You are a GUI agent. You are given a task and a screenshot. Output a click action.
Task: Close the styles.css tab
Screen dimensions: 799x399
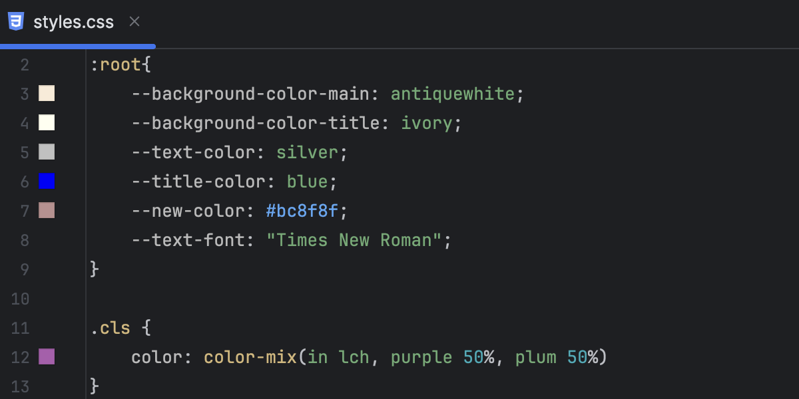(134, 21)
